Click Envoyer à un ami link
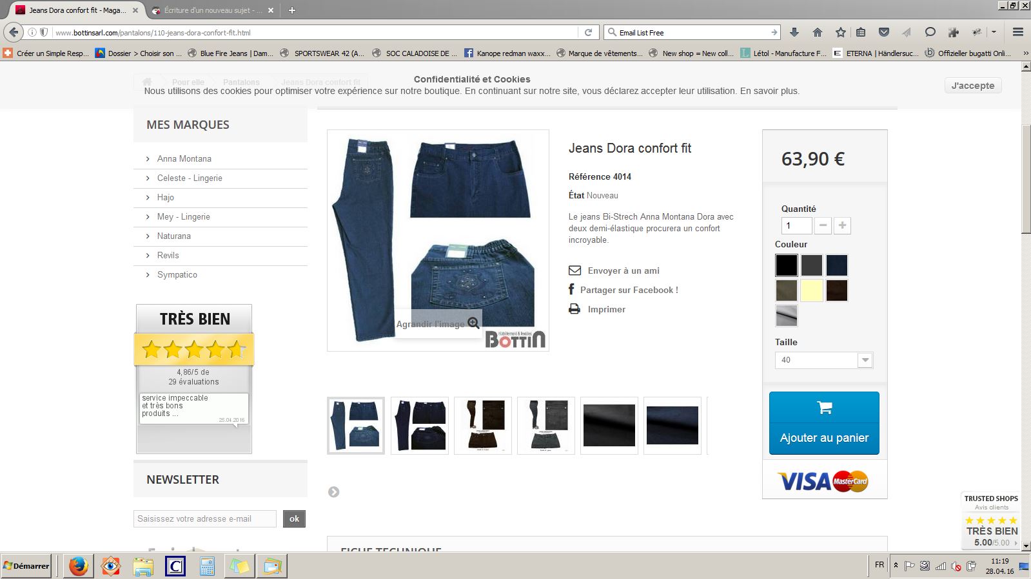1031x579 pixels. point(624,271)
